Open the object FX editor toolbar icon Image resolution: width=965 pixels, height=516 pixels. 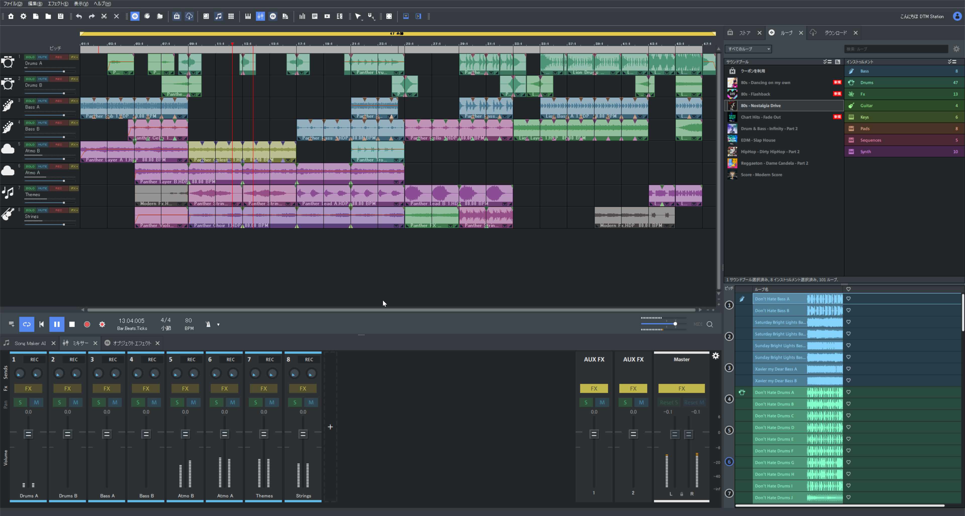tap(273, 16)
